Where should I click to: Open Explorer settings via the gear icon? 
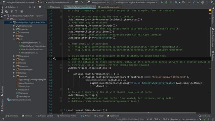[x=40, y=7]
